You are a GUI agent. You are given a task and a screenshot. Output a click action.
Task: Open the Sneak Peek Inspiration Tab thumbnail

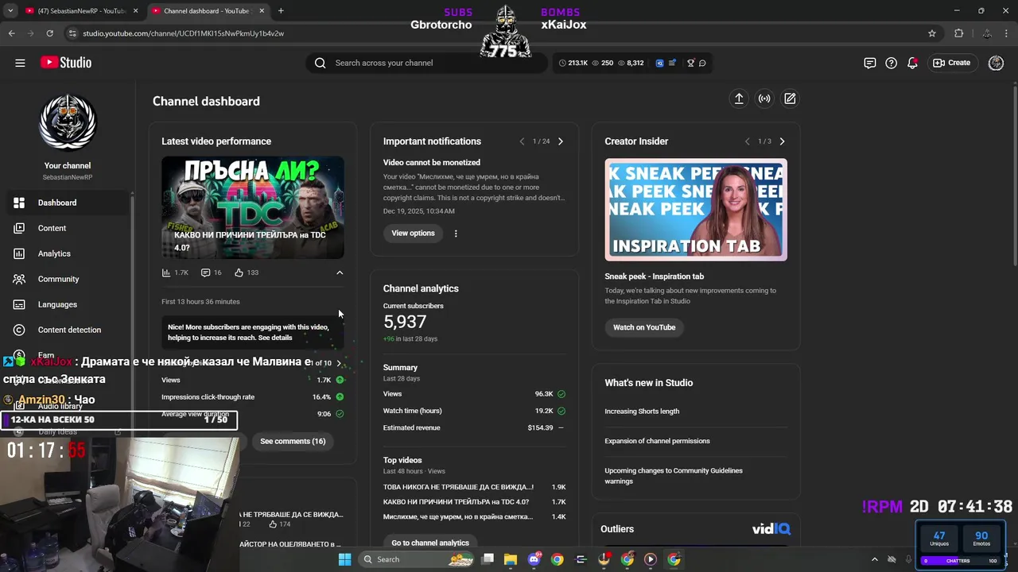[x=696, y=210]
